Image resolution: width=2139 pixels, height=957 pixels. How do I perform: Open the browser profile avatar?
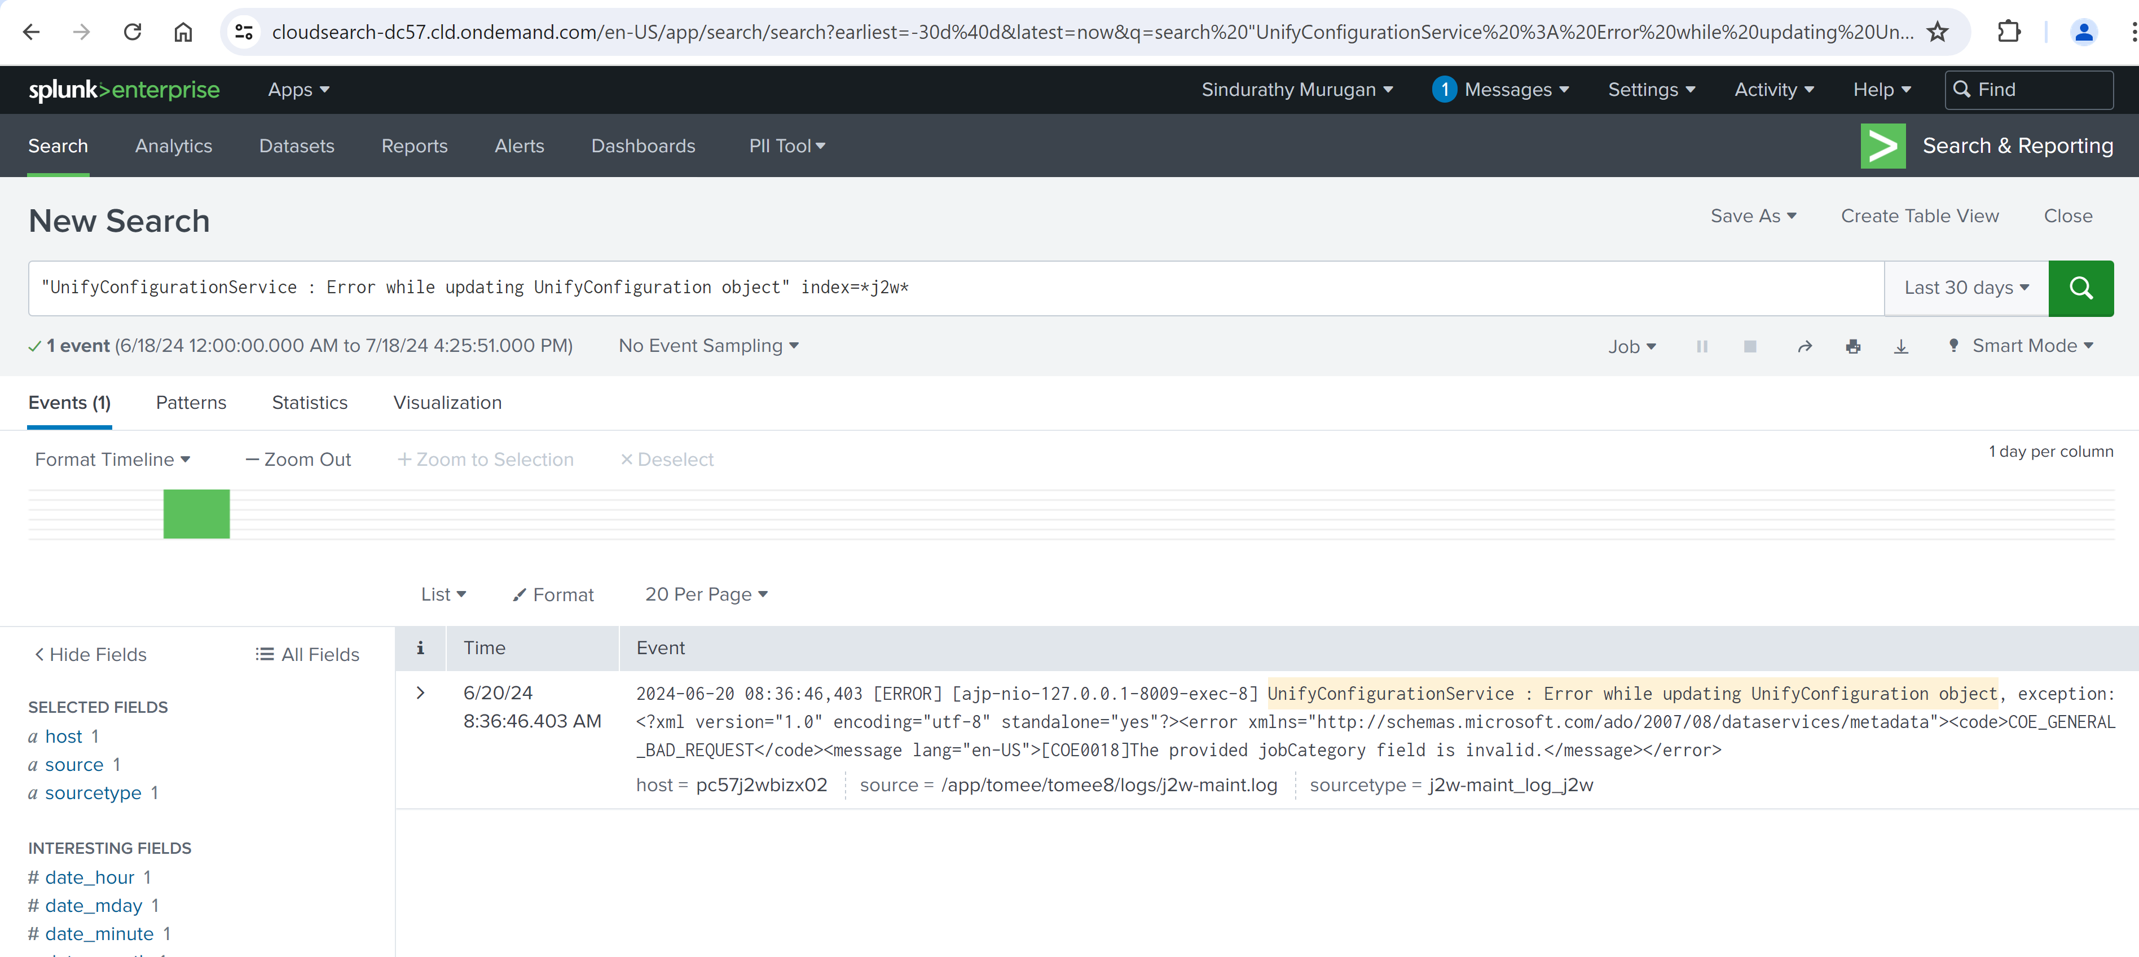point(2083,32)
